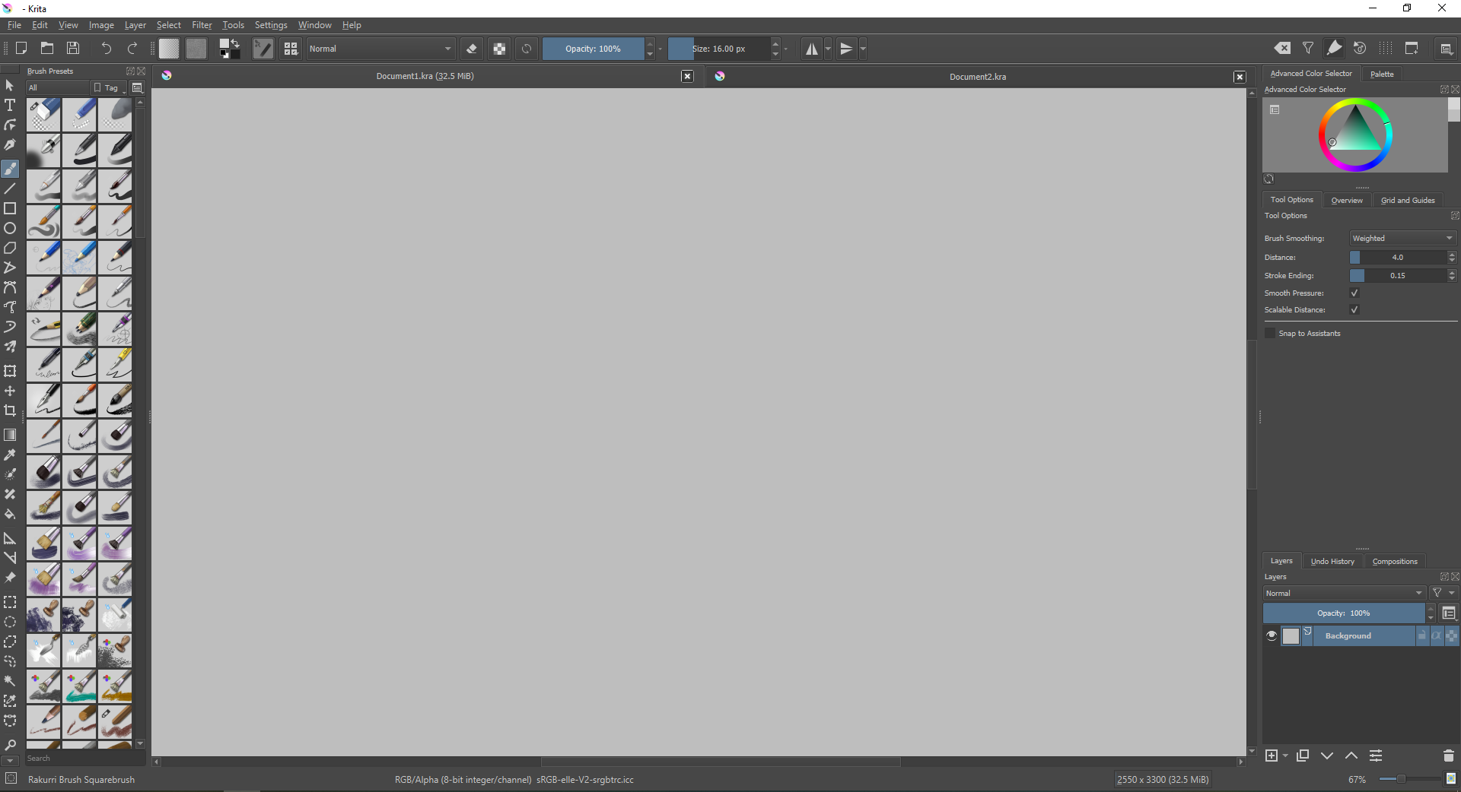Open the Layers blending mode dropdown
Screen dimensions: 1461x792
[1344, 593]
